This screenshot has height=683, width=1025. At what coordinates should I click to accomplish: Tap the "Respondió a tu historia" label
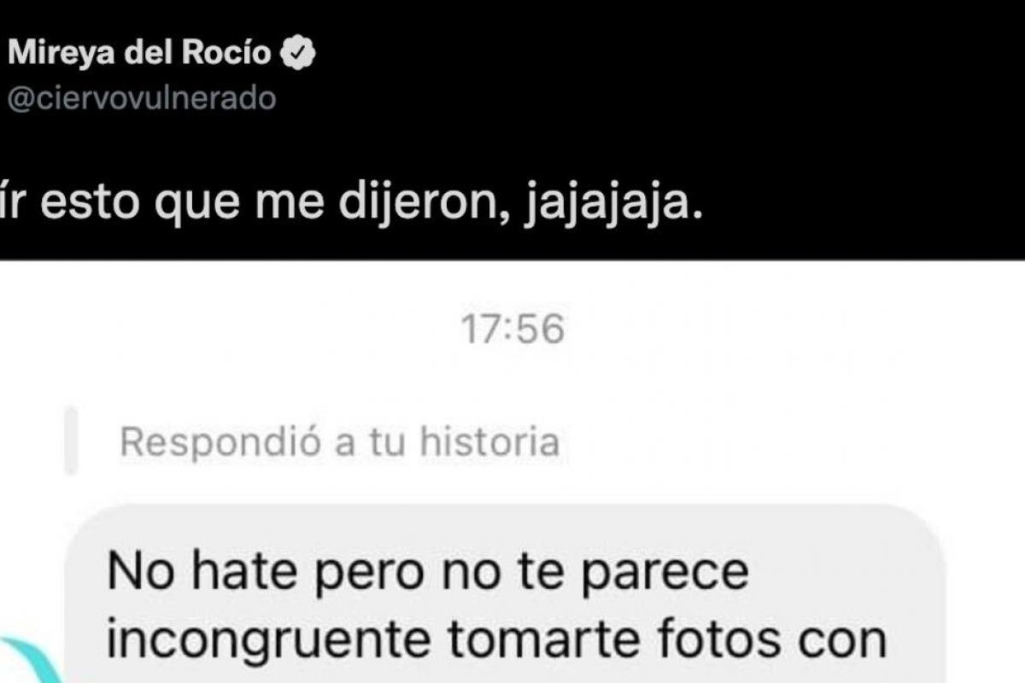pyautogui.click(x=340, y=442)
